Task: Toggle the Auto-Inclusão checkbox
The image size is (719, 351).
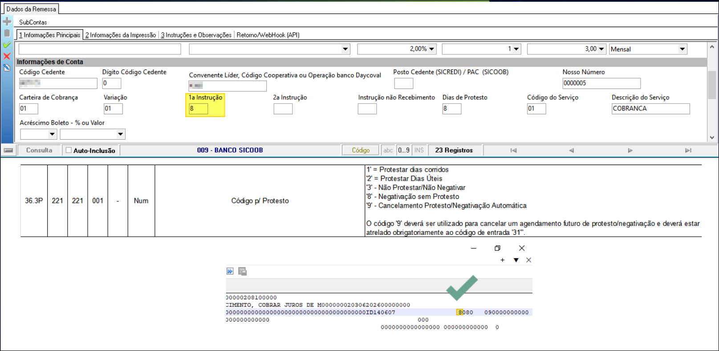Action: (69, 150)
